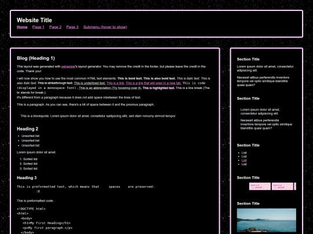
Task: Go to Page 1 in navigation
Action: tap(38, 27)
